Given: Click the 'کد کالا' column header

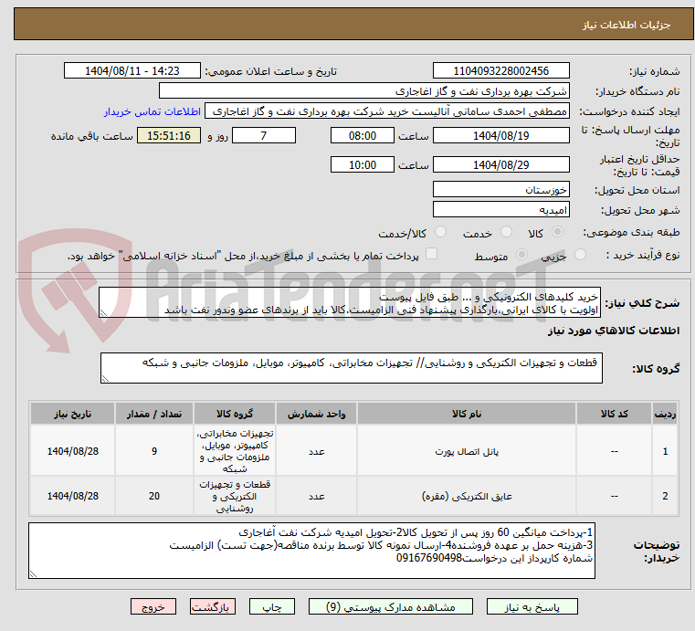Looking at the screenshot, I should tap(614, 414).
